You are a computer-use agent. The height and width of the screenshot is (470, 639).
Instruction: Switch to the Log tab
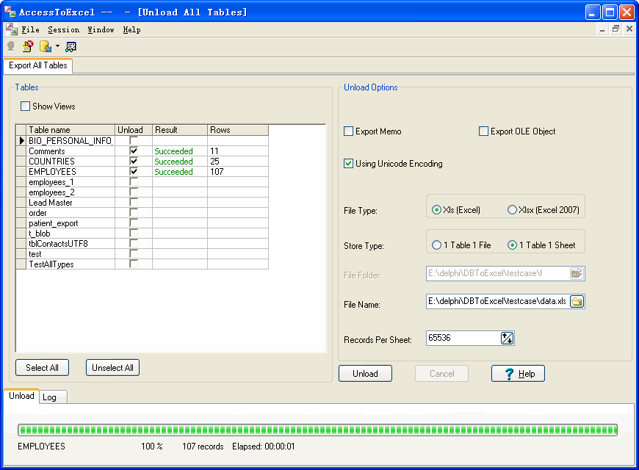click(49, 397)
